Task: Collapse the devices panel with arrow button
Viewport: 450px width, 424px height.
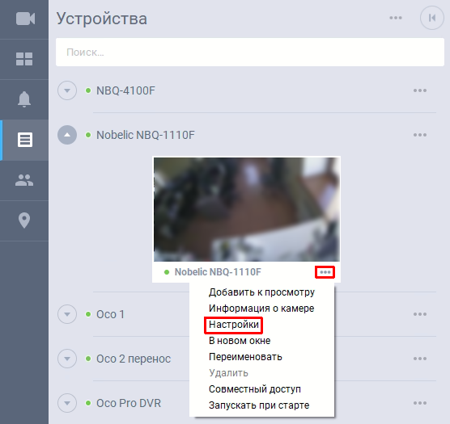Action: pos(432,18)
